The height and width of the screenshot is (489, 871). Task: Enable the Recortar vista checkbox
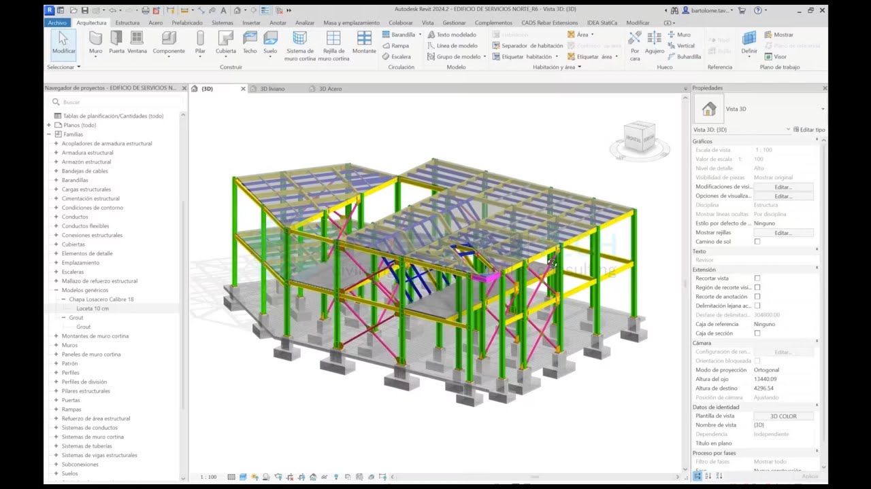click(x=757, y=278)
